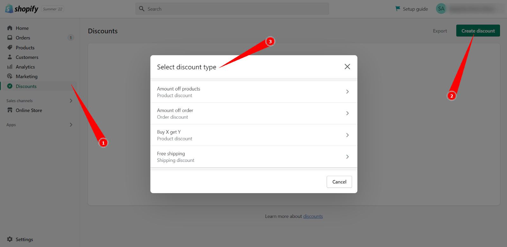
Task: Open the Setup guide flag icon
Action: click(398, 9)
